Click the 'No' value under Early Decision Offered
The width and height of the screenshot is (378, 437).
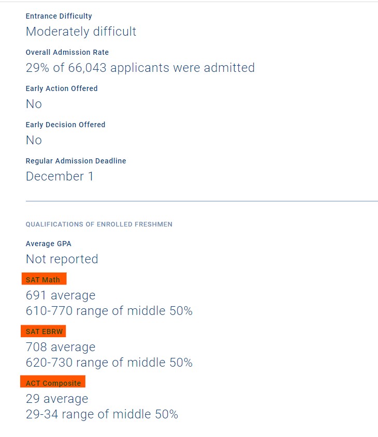pyautogui.click(x=34, y=140)
